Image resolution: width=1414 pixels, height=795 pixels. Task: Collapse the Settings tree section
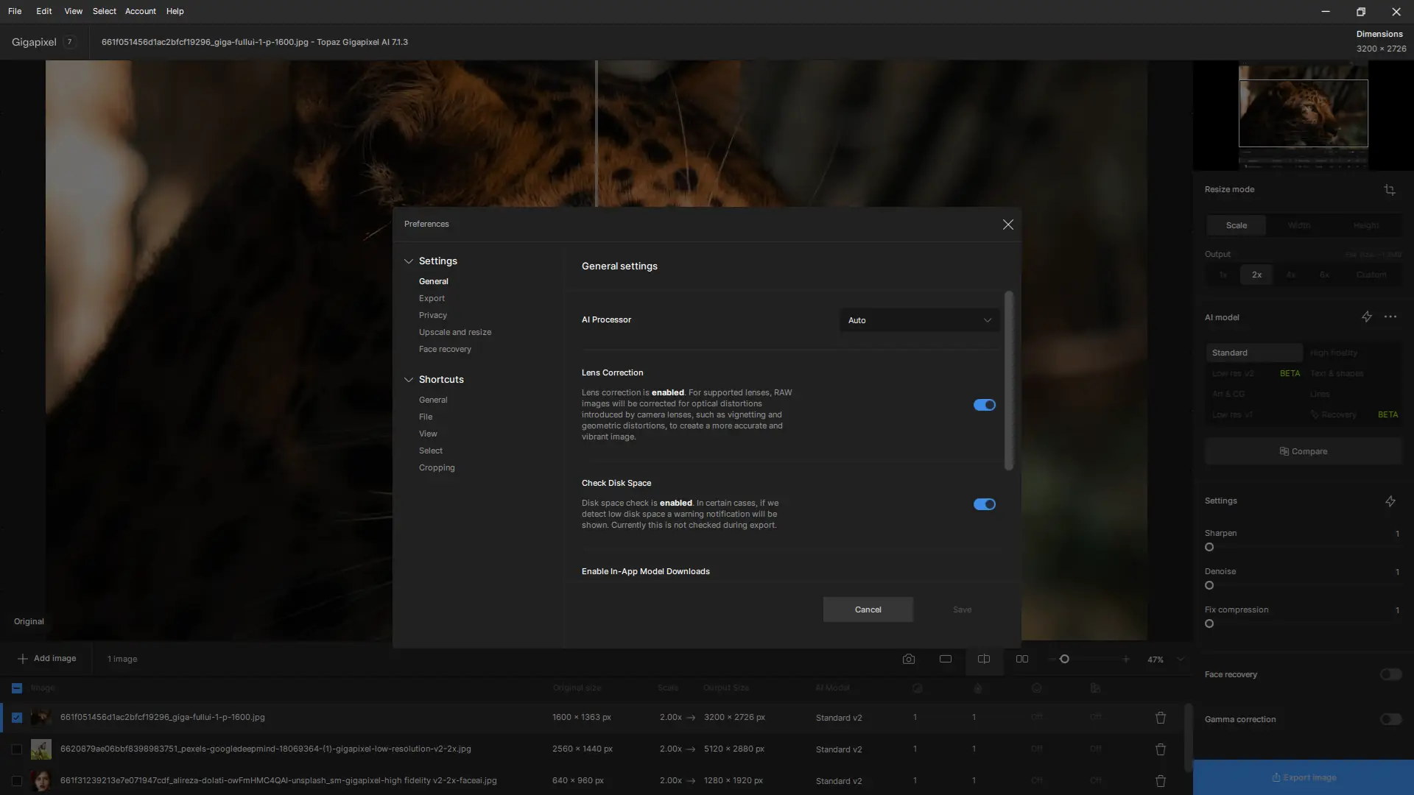point(409,261)
